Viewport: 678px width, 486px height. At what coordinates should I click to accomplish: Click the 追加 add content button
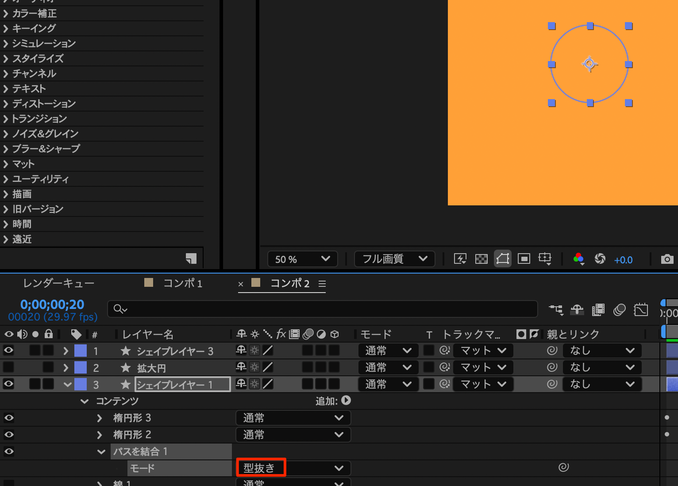(346, 401)
